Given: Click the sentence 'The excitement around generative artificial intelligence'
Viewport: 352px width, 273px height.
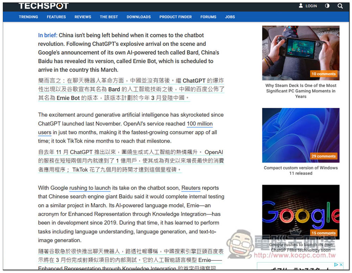Looking at the screenshot, I should click(x=131, y=115).
